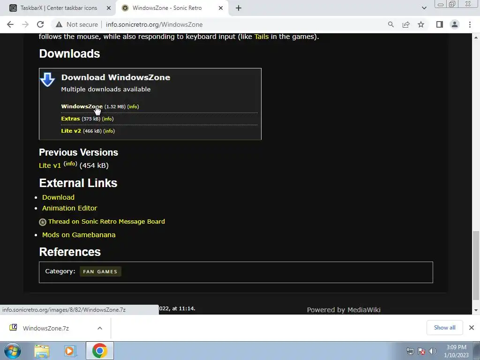Click the page scrollbar down arrow
This screenshot has width=480, height=360.
[476, 310]
